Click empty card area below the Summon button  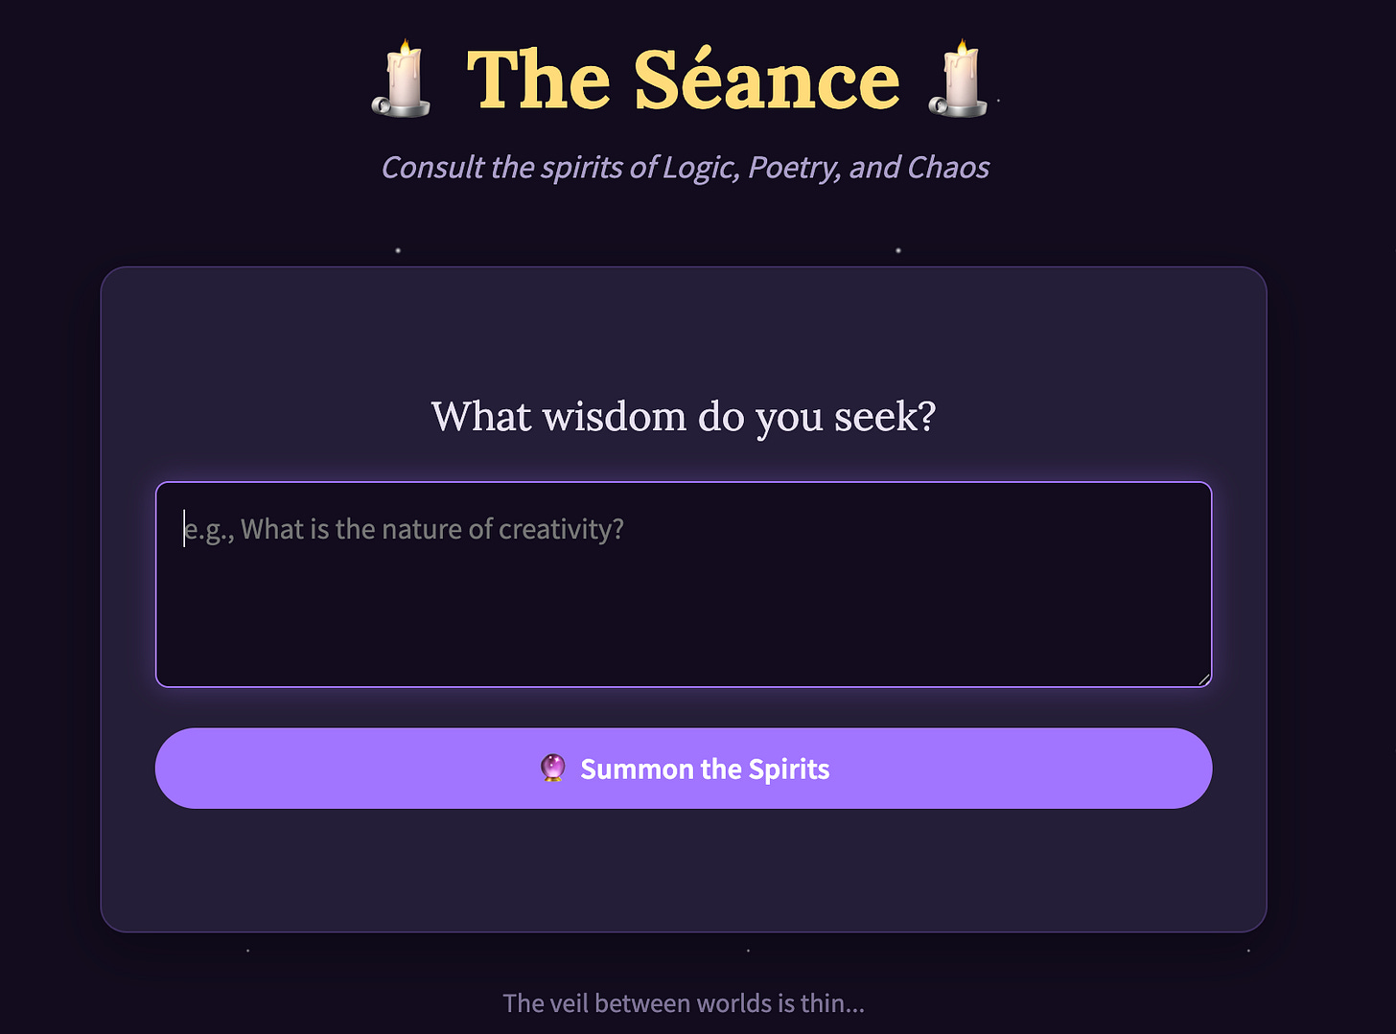pyautogui.click(x=684, y=867)
